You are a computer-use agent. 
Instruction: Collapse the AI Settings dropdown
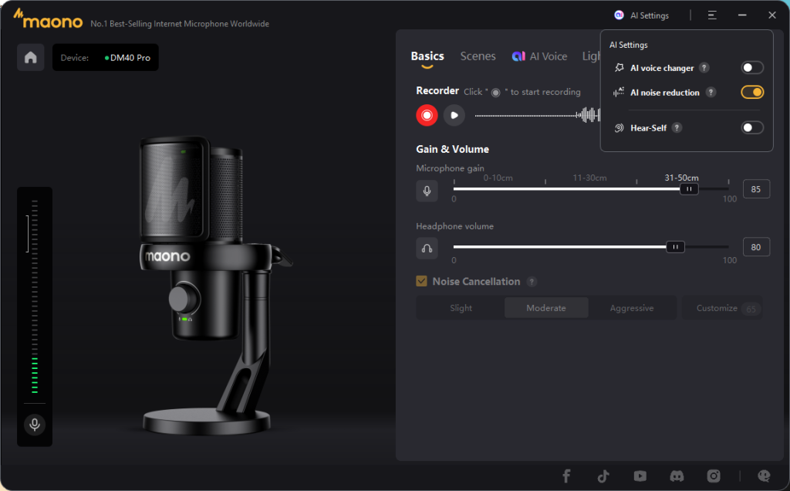pos(642,15)
